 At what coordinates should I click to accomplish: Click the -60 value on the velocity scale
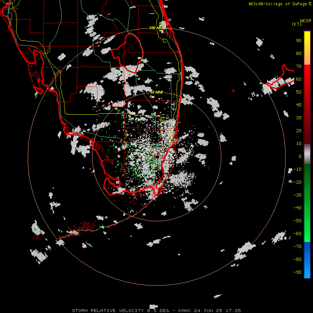point(297,234)
